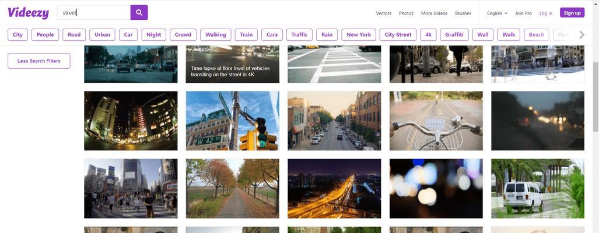The image size is (599, 233).
Task: Click the Log in link
Action: tap(545, 13)
